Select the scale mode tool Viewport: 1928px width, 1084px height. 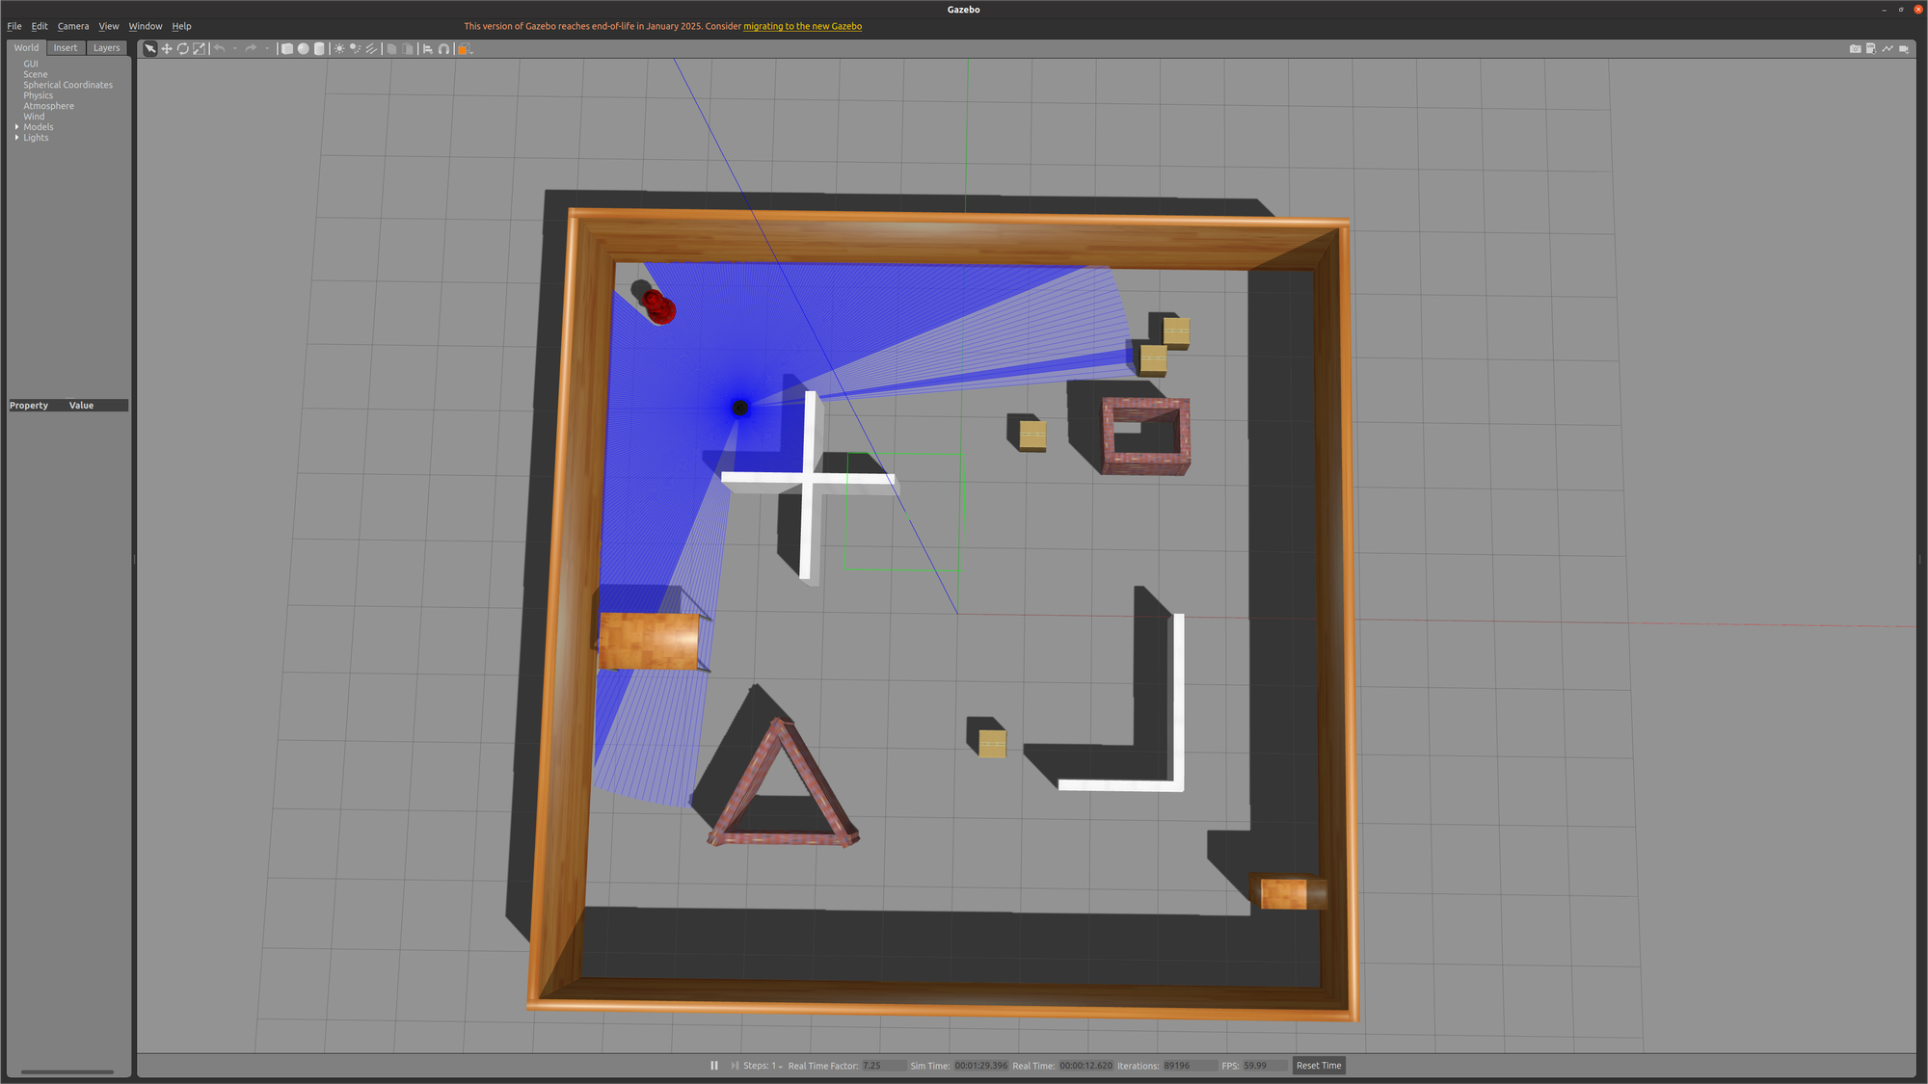tap(199, 48)
